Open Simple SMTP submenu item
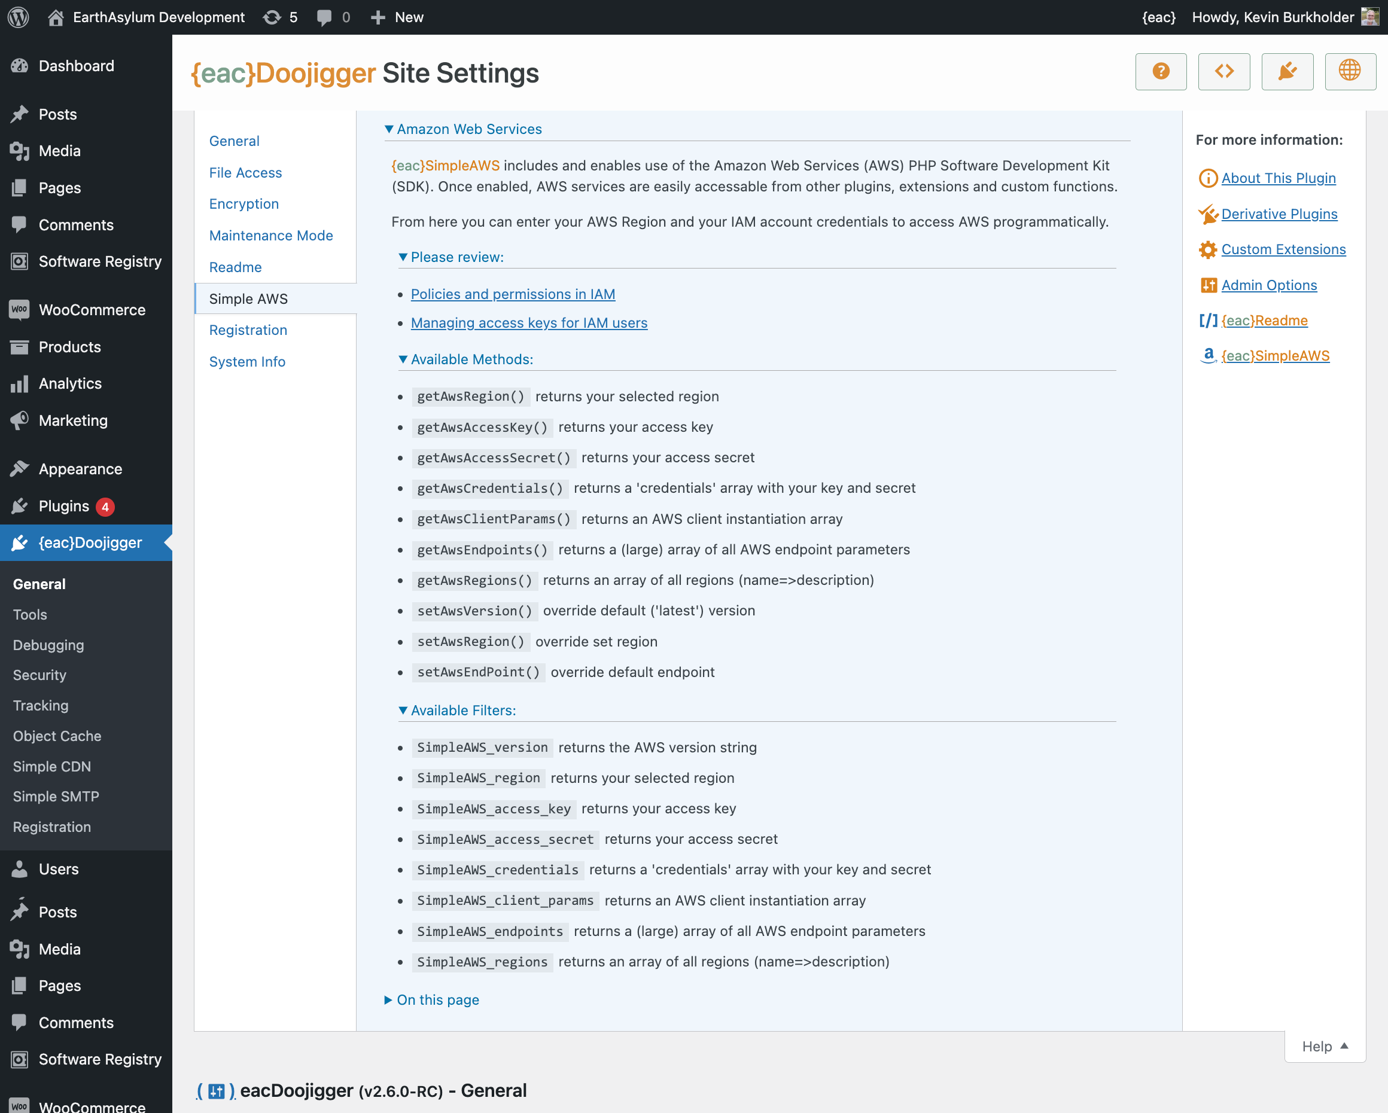 click(x=56, y=797)
